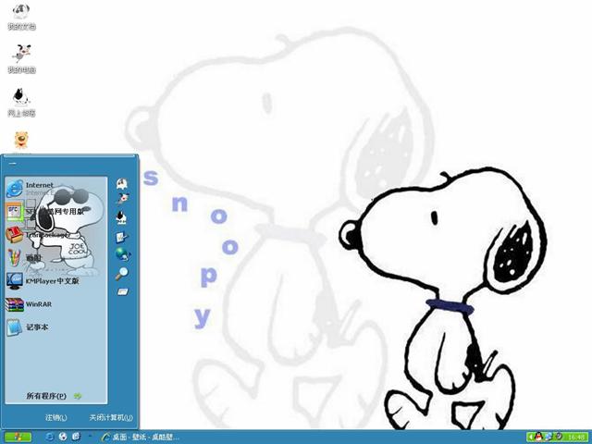Click Log Off (注销) button
This screenshot has width=592, height=444.
(x=55, y=417)
